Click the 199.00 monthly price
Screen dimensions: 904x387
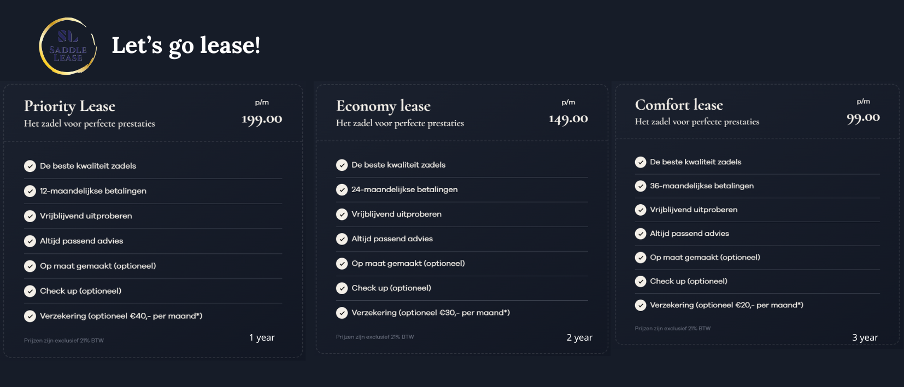coord(262,120)
